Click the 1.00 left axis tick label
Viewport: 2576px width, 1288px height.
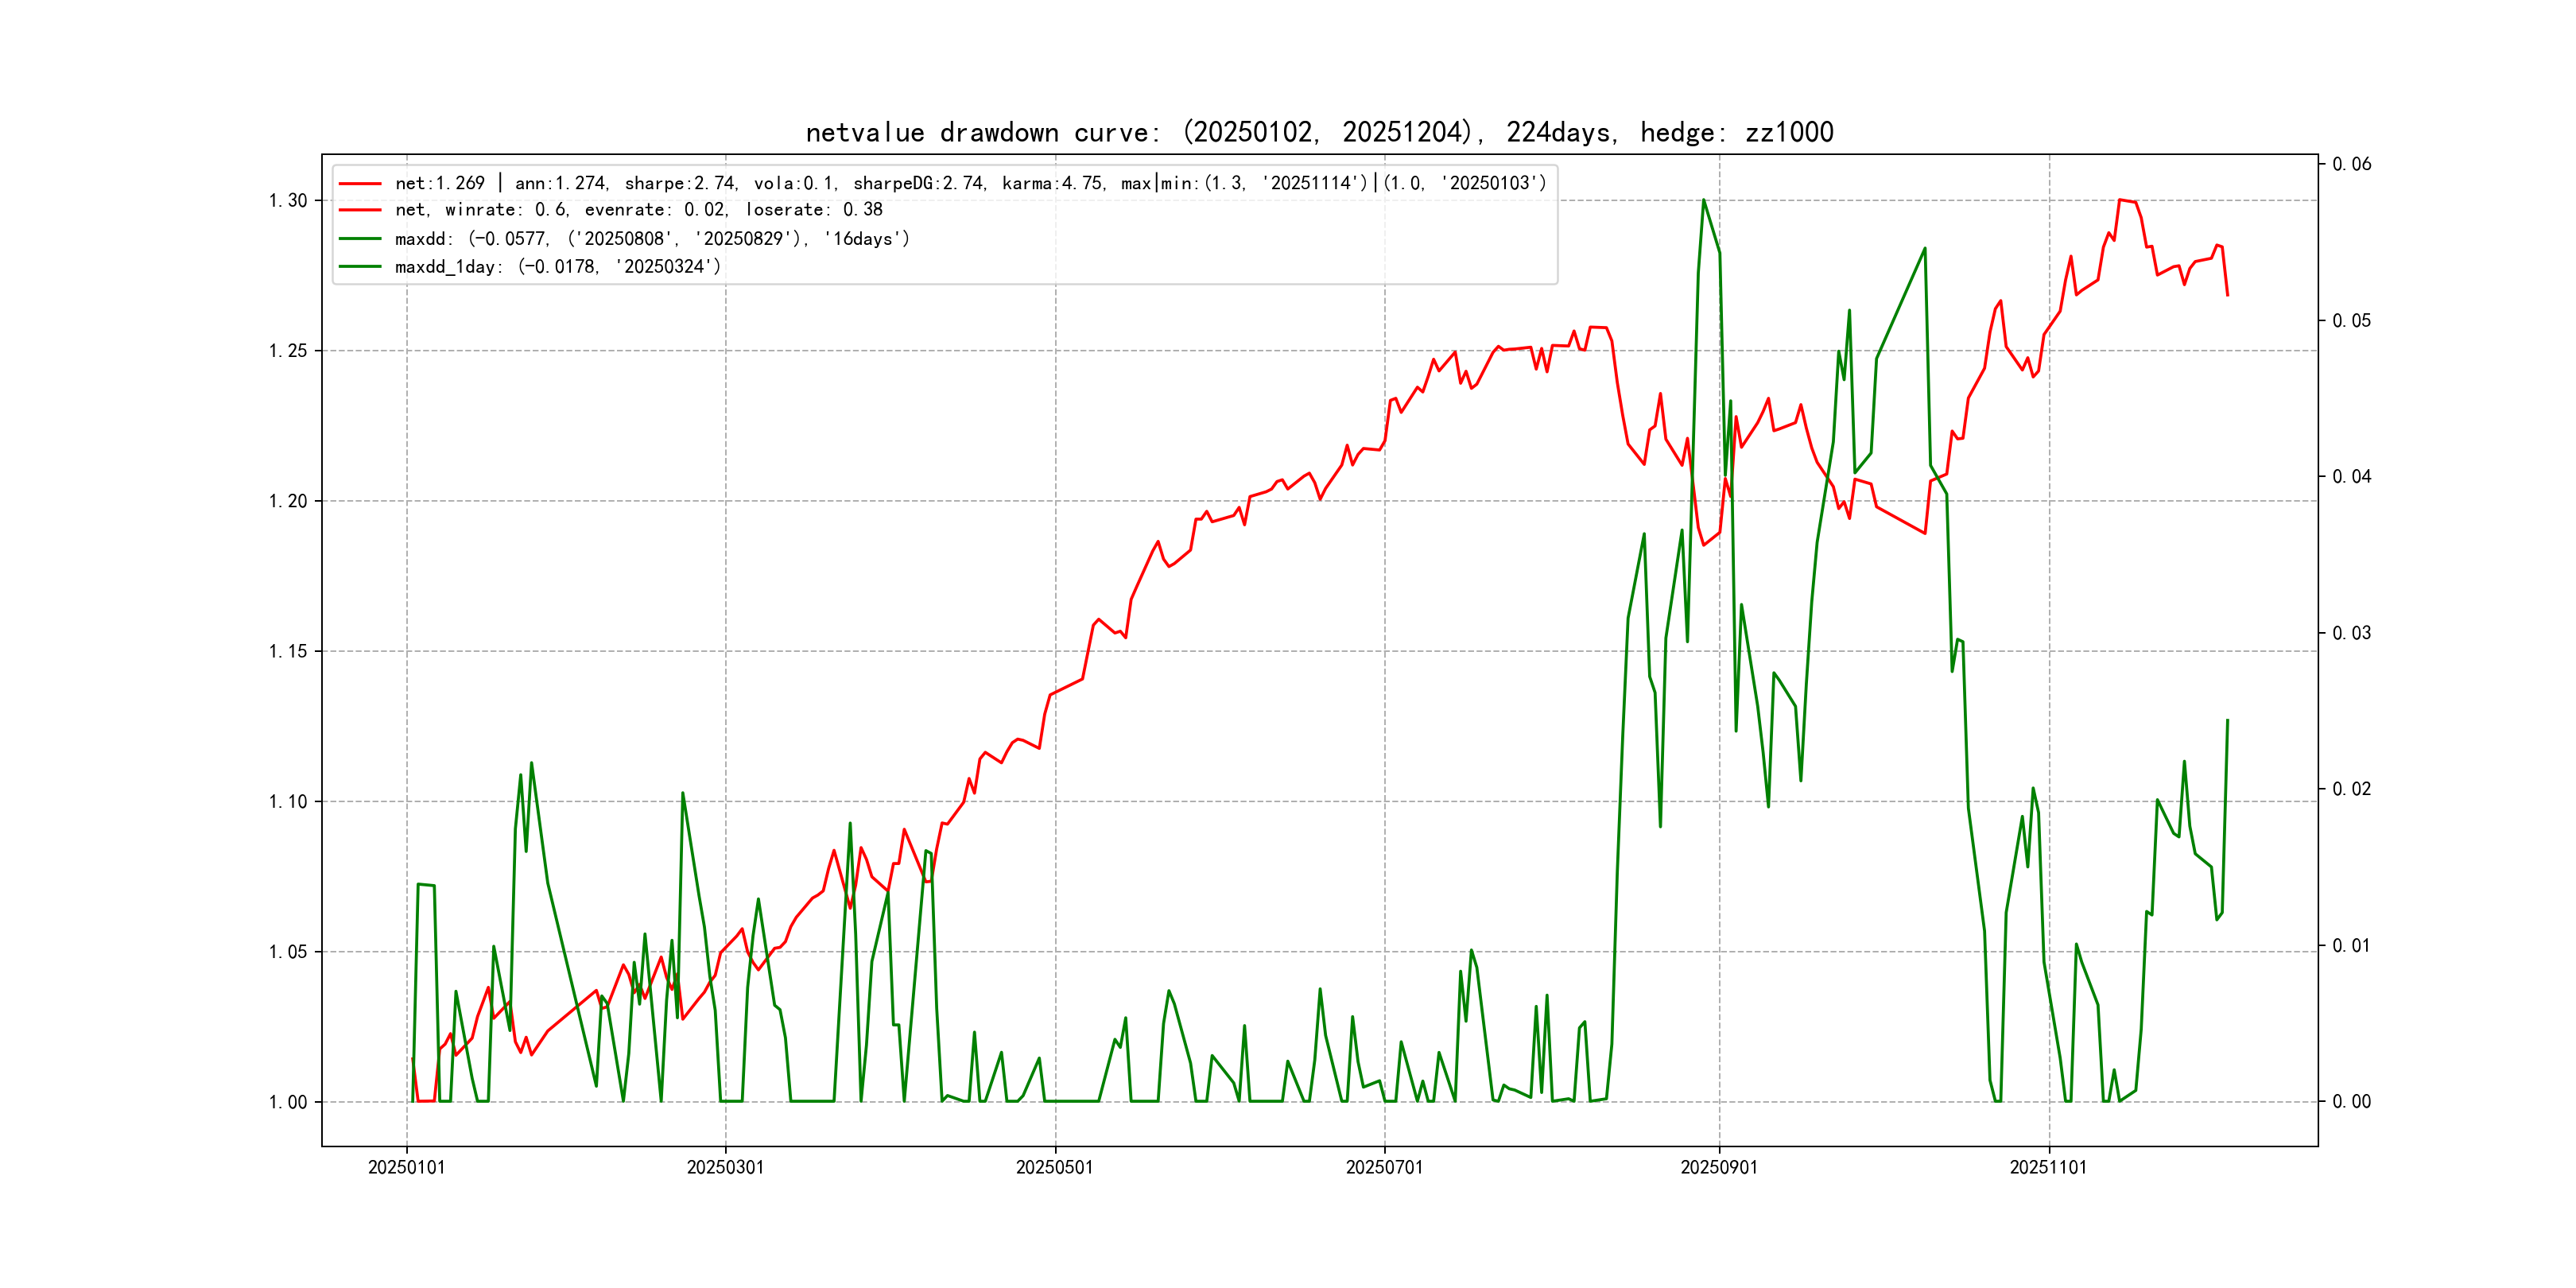(x=288, y=1102)
